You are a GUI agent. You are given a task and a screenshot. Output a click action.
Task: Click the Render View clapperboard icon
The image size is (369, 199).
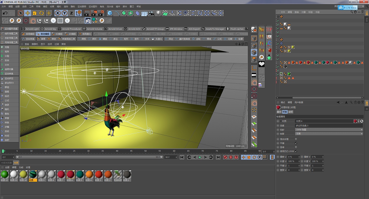(x=87, y=13)
